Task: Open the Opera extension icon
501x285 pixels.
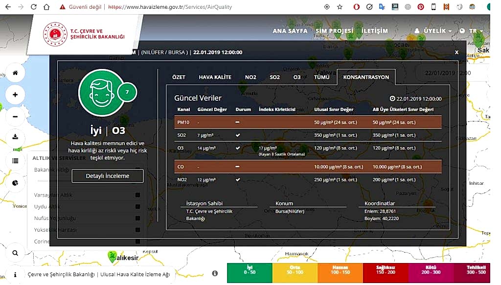Action: pos(356,7)
